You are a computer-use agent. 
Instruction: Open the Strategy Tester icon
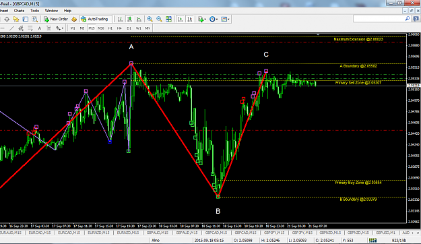[34, 19]
